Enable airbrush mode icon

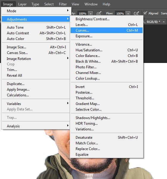[136, 13]
